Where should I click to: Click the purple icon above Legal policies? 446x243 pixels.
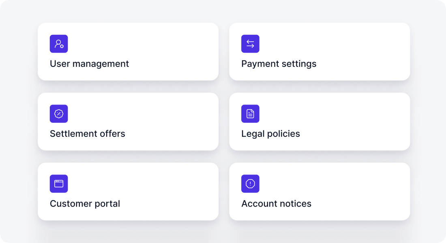point(250,114)
